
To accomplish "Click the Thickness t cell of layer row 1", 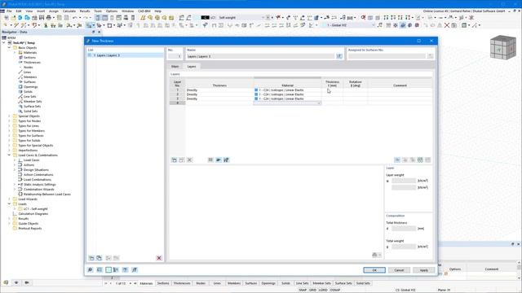I will click(x=332, y=90).
